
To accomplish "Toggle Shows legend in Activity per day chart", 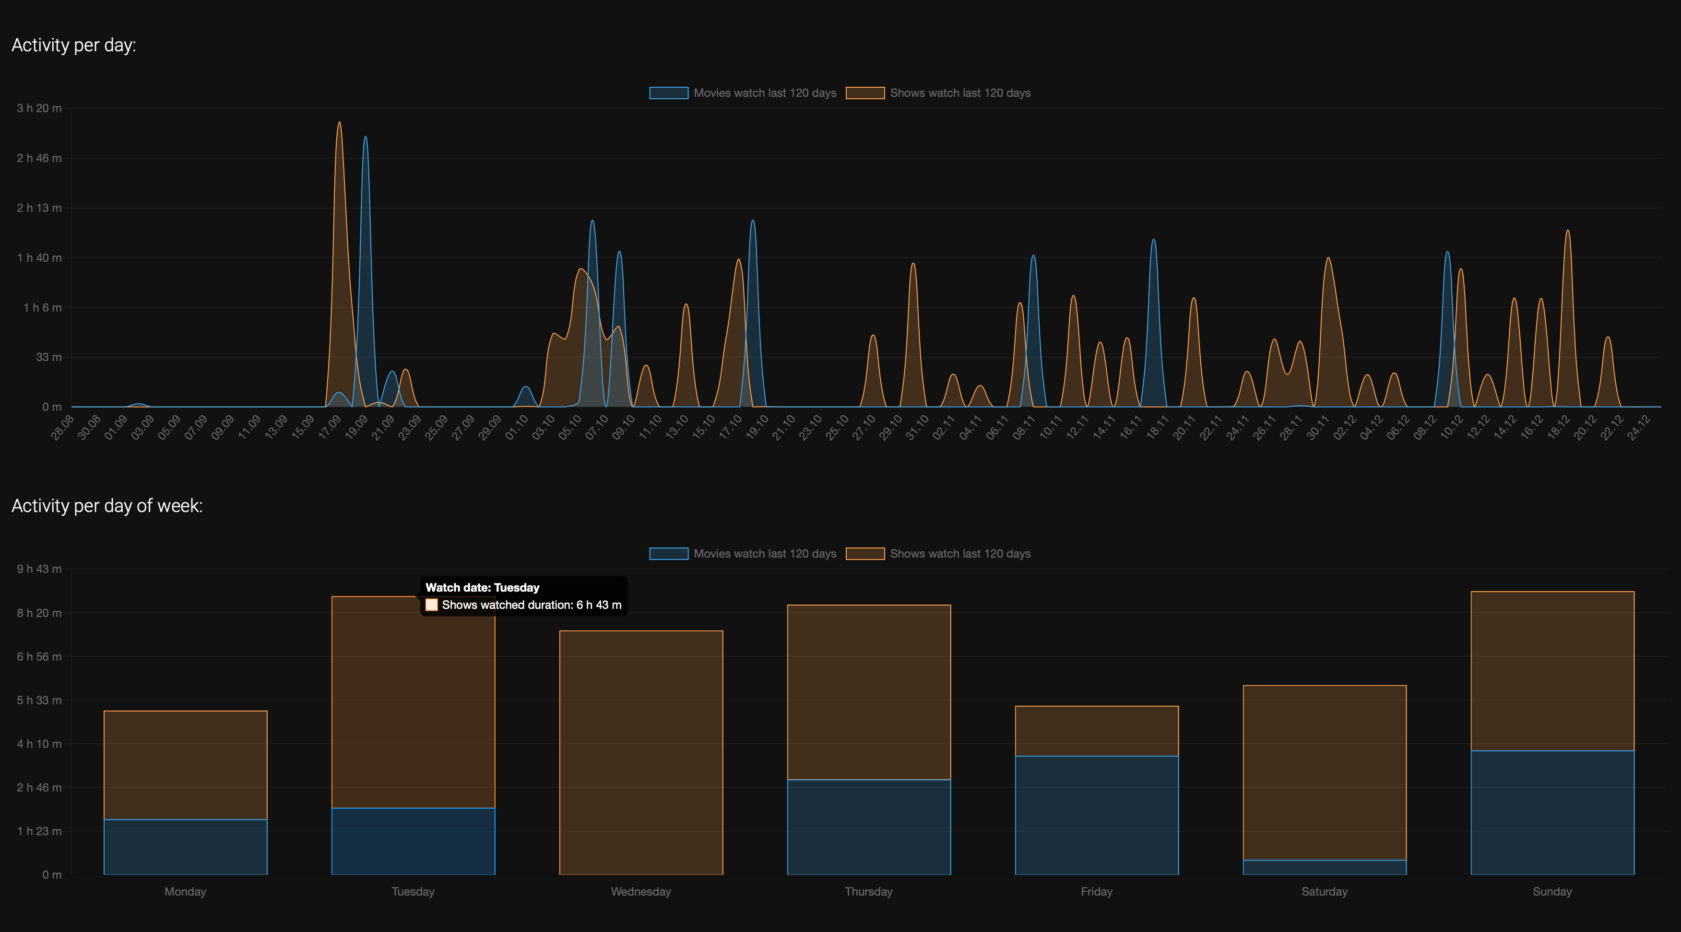I will (959, 93).
